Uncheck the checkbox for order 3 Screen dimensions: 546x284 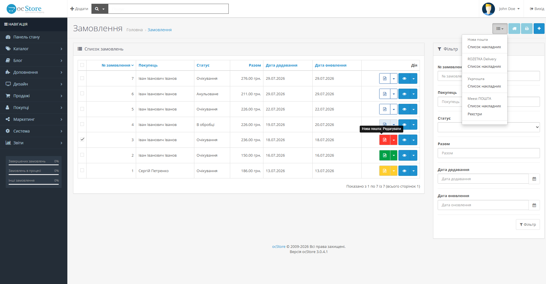82,139
